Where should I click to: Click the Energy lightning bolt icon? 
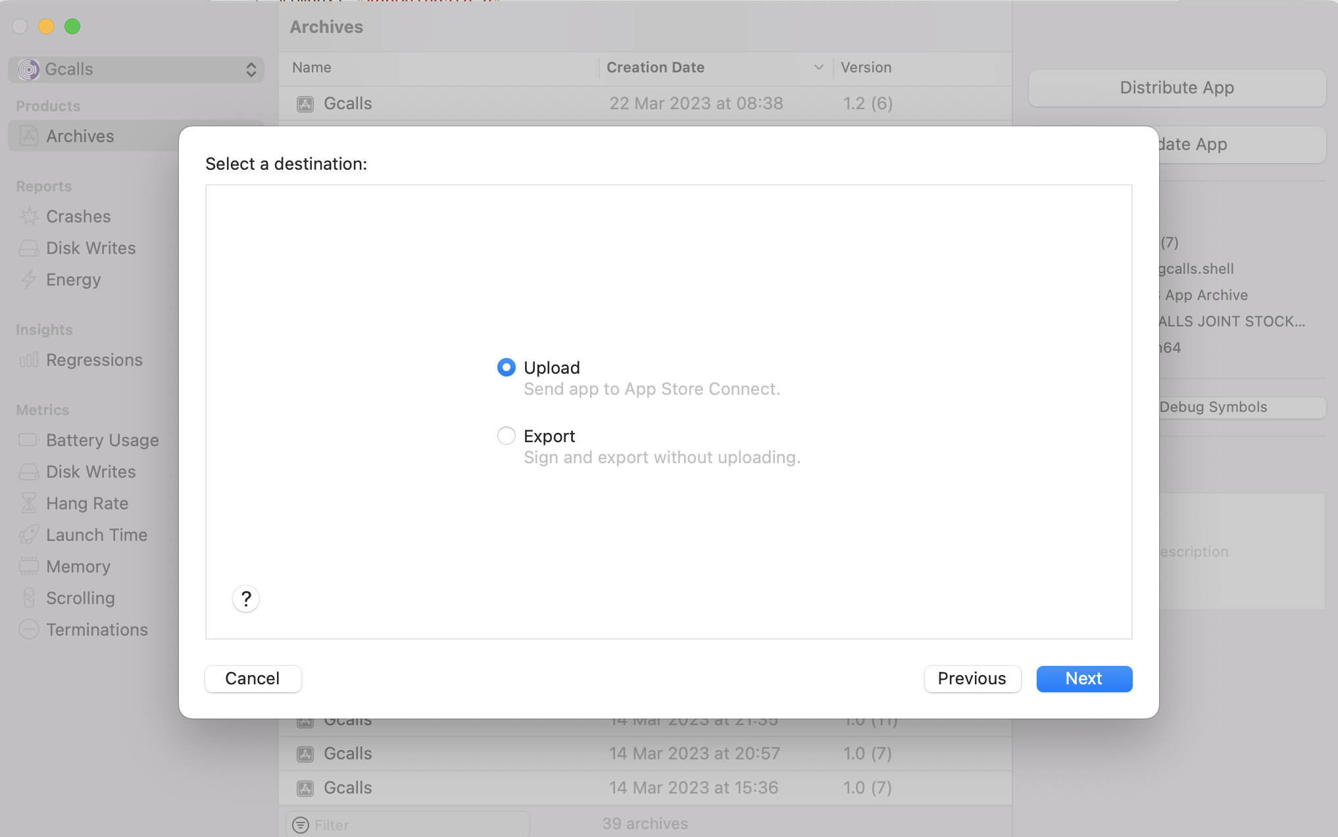pyautogui.click(x=29, y=280)
